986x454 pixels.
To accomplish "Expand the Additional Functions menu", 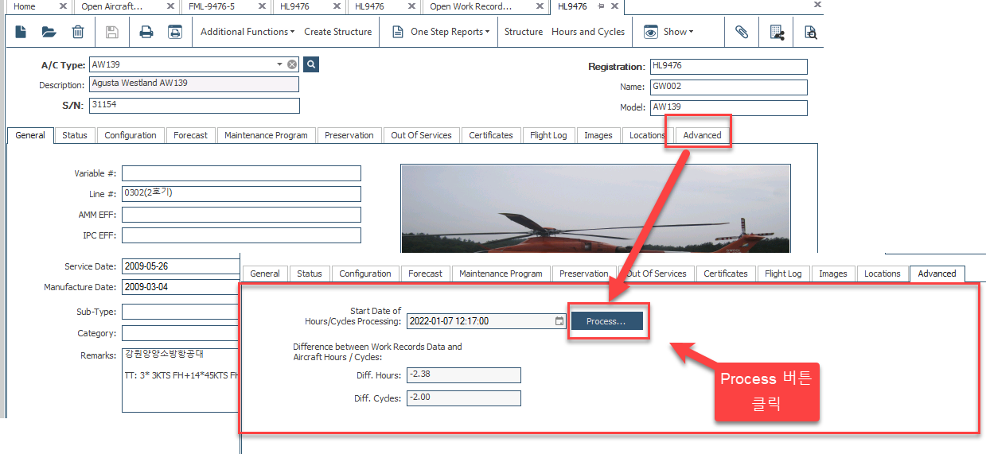I will [x=247, y=32].
